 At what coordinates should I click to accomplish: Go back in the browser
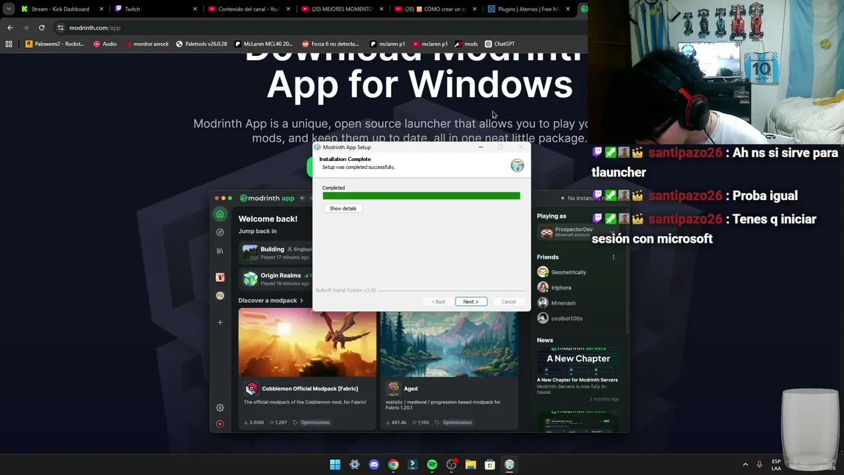tap(10, 28)
